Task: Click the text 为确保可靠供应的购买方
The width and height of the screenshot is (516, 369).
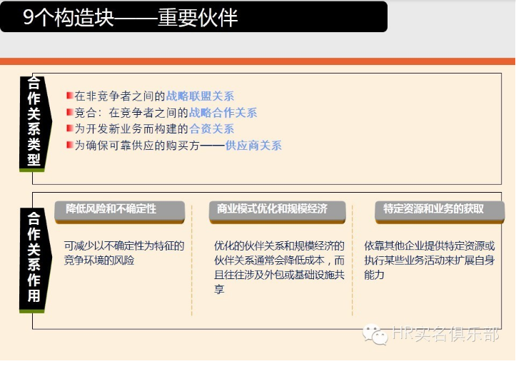Action: click(x=137, y=145)
